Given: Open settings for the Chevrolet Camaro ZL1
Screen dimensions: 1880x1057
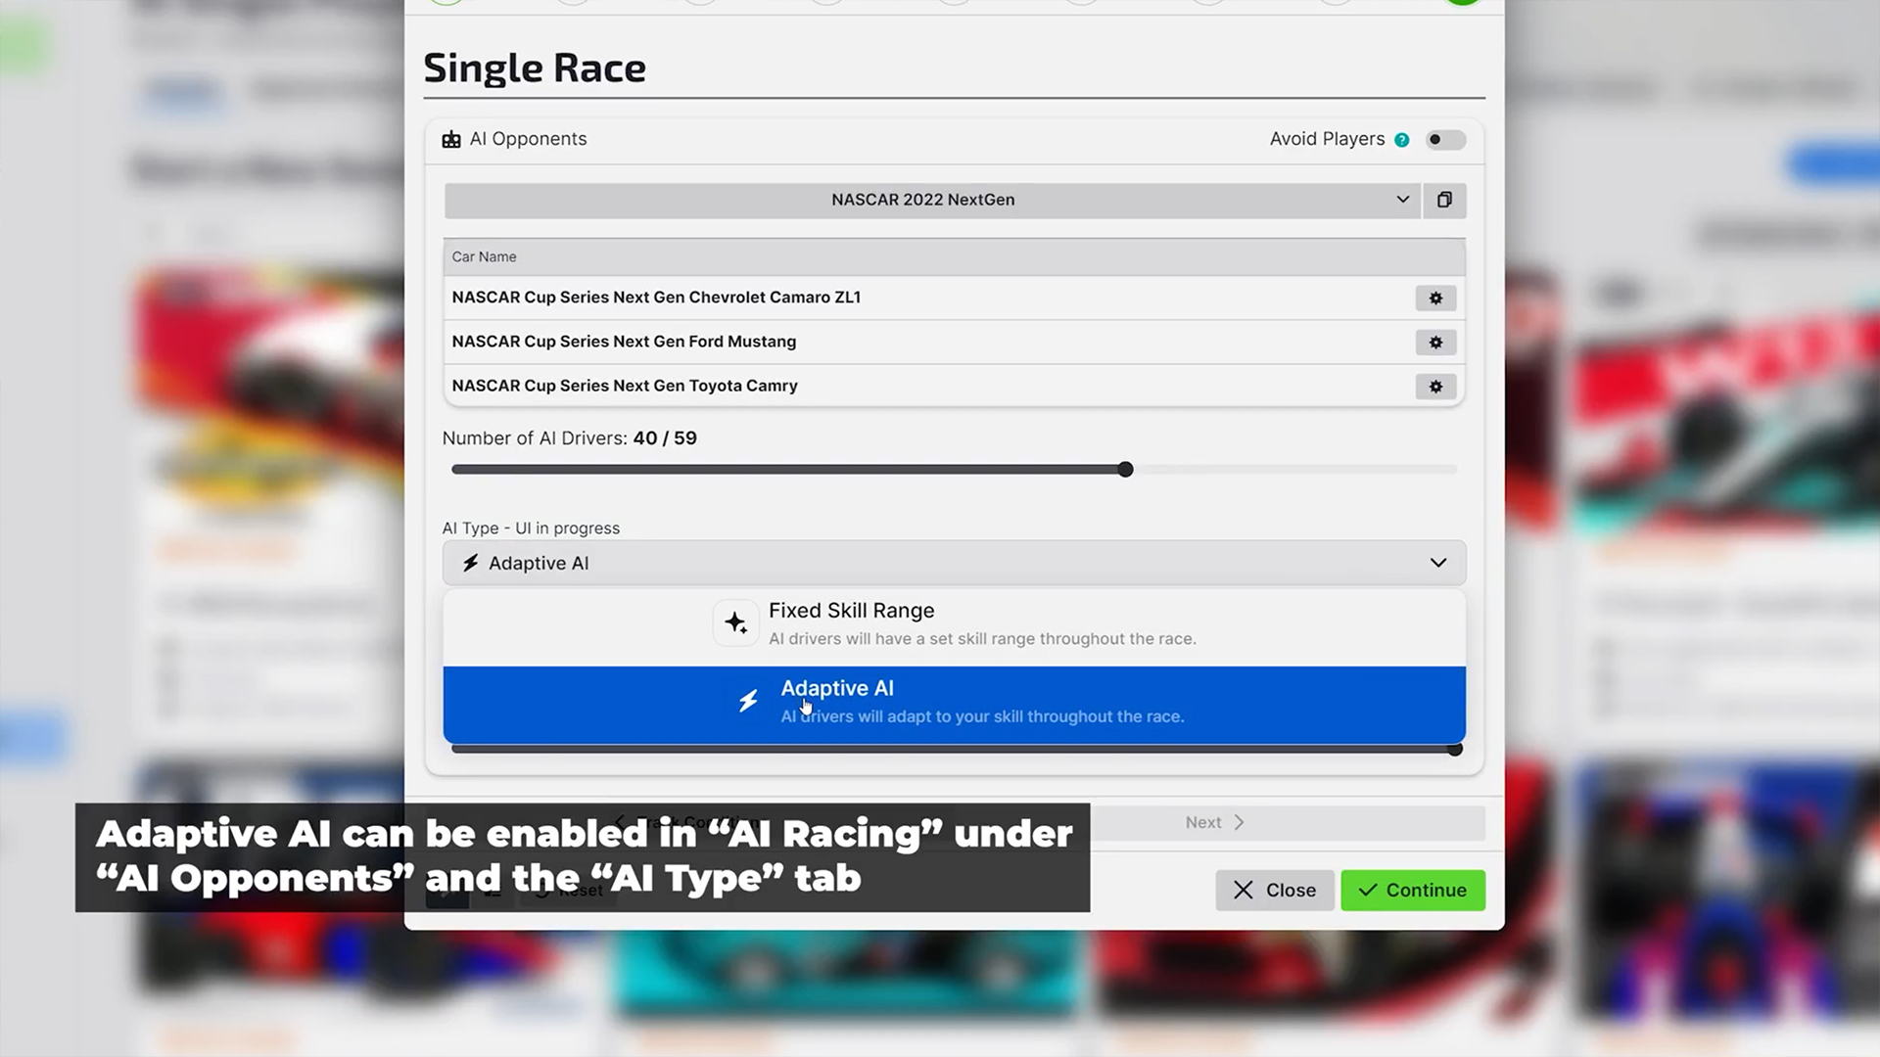Looking at the screenshot, I should click(1435, 299).
